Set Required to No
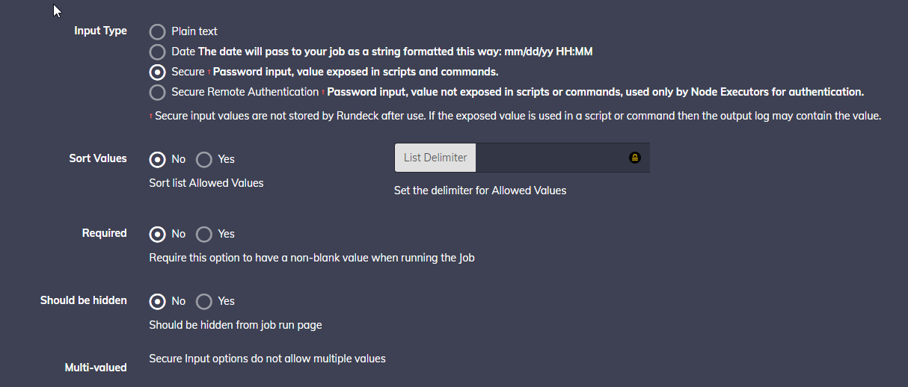908x387 pixels. click(157, 234)
